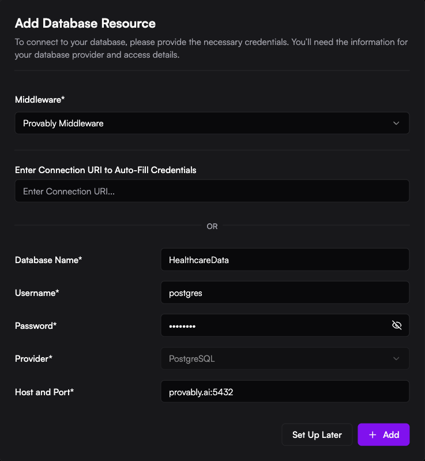Click the Middleware dropdown chevron arrow
Viewport: 425px width, 461px height.
click(x=396, y=123)
